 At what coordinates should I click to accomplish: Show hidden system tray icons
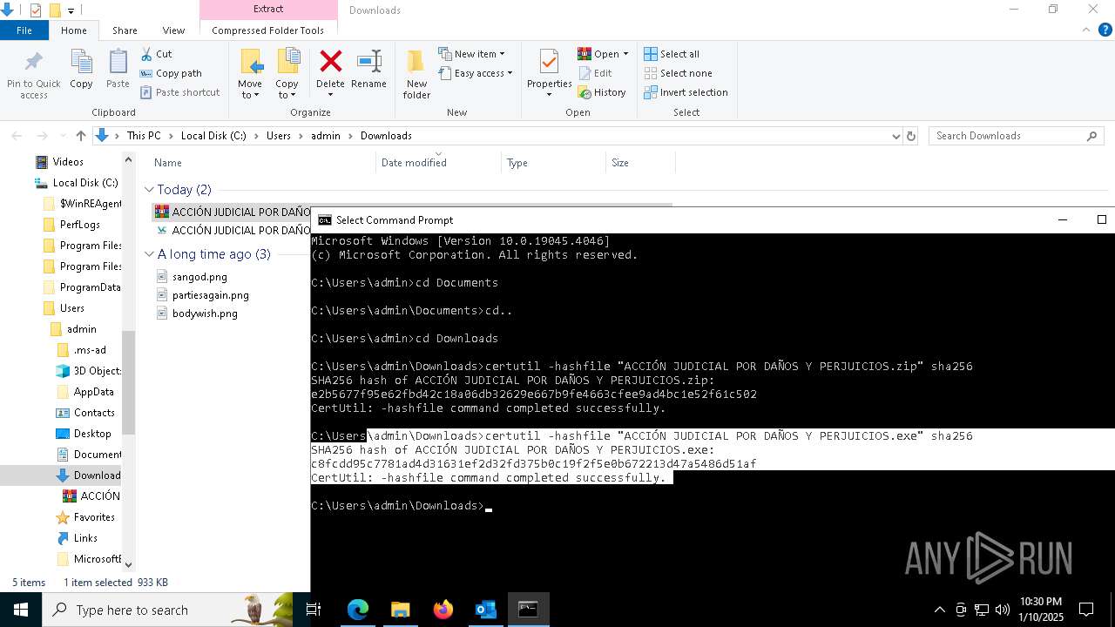(939, 610)
